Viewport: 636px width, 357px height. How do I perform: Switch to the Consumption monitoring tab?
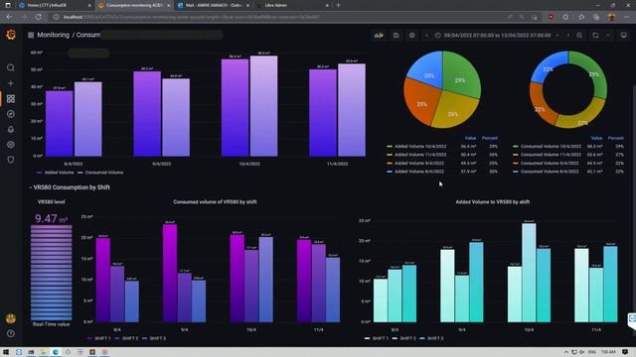134,5
